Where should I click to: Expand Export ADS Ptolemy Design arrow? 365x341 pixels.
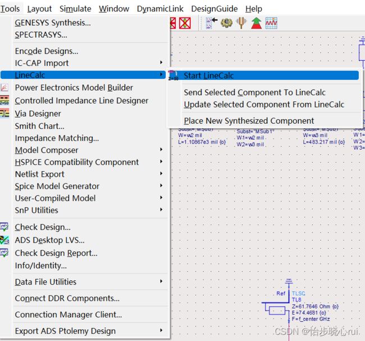coord(161,330)
